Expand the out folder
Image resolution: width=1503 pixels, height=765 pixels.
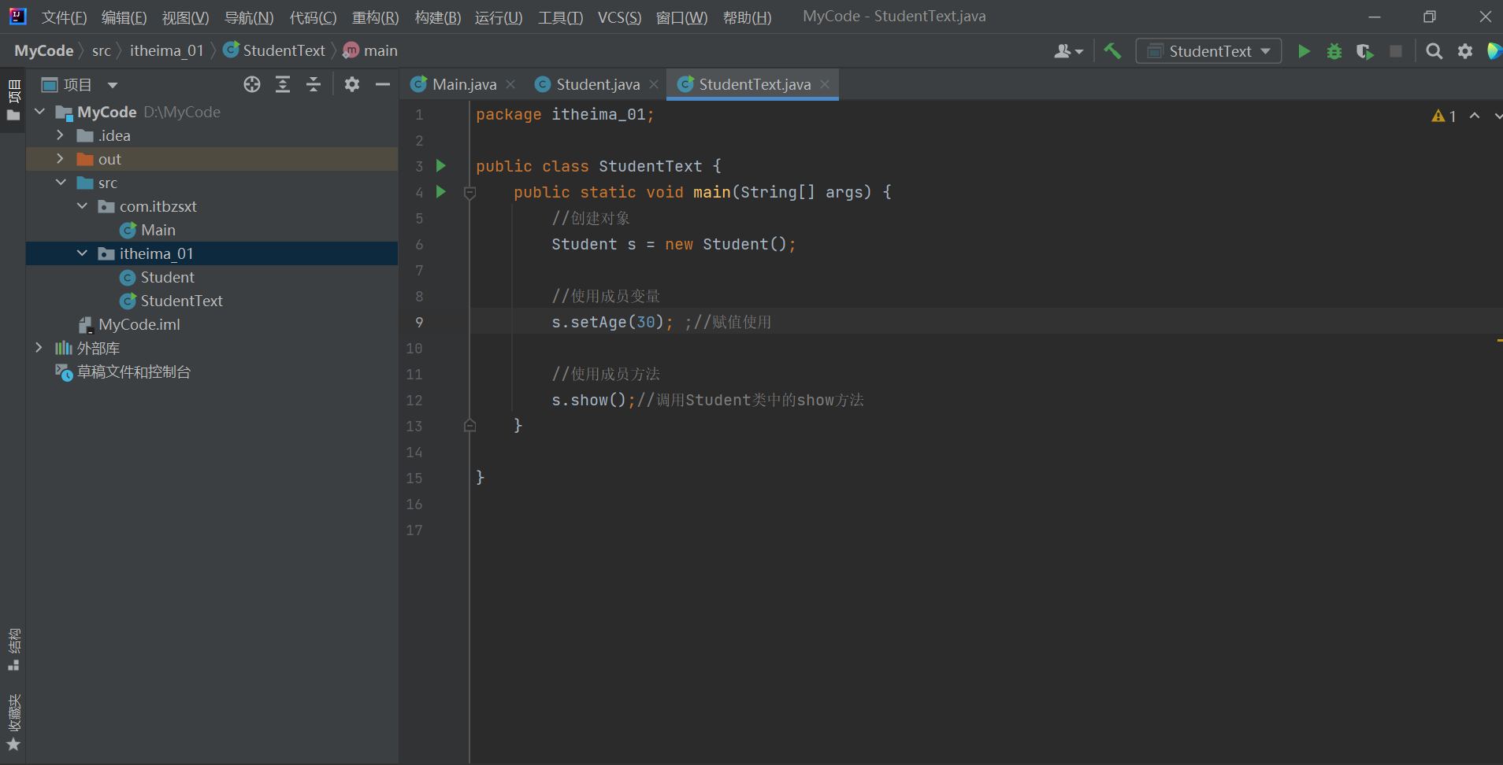(61, 159)
